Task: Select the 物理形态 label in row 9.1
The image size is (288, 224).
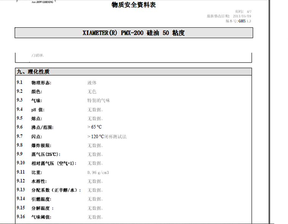Action: pyautogui.click(x=41, y=83)
